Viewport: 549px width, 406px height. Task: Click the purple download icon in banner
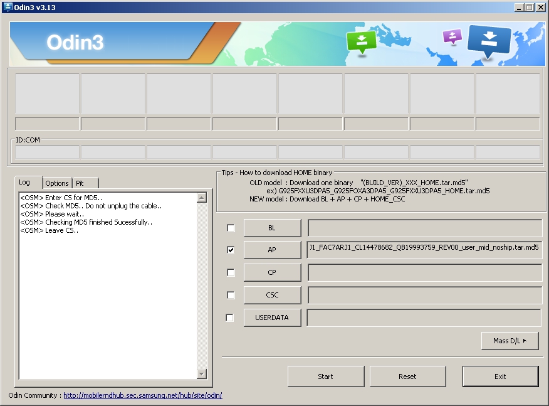452,36
